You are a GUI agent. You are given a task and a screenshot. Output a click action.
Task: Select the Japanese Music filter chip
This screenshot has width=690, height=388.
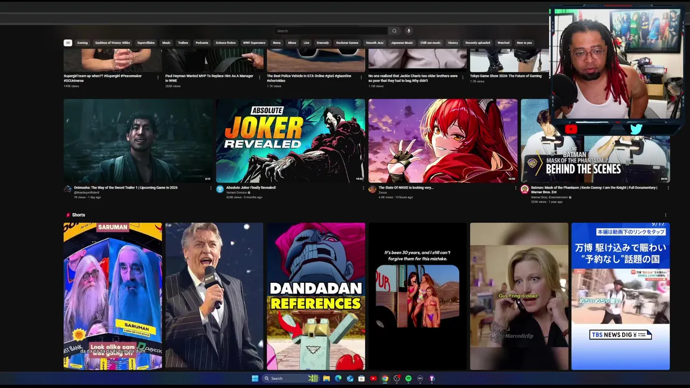402,43
